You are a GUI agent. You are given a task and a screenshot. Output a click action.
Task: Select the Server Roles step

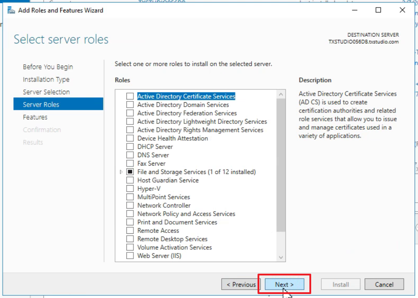58,104
